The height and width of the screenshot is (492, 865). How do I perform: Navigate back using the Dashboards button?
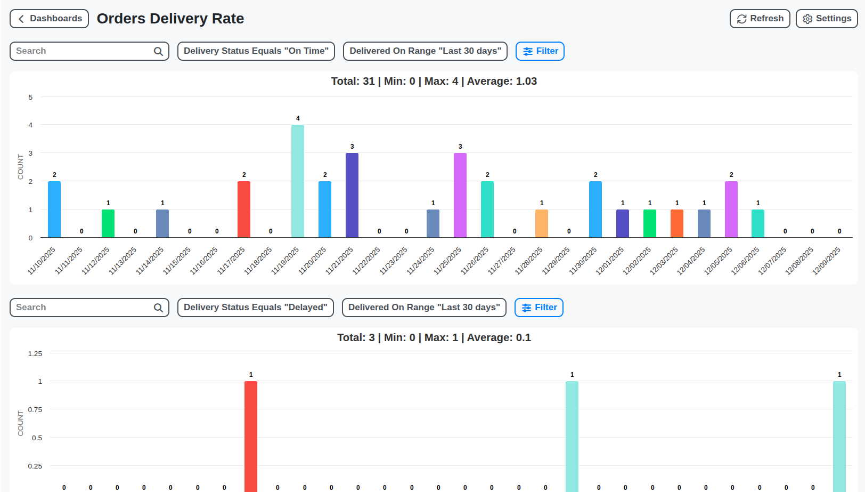click(49, 18)
